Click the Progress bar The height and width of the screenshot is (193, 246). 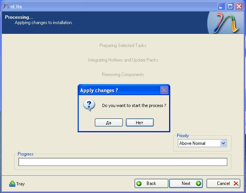click(123, 162)
